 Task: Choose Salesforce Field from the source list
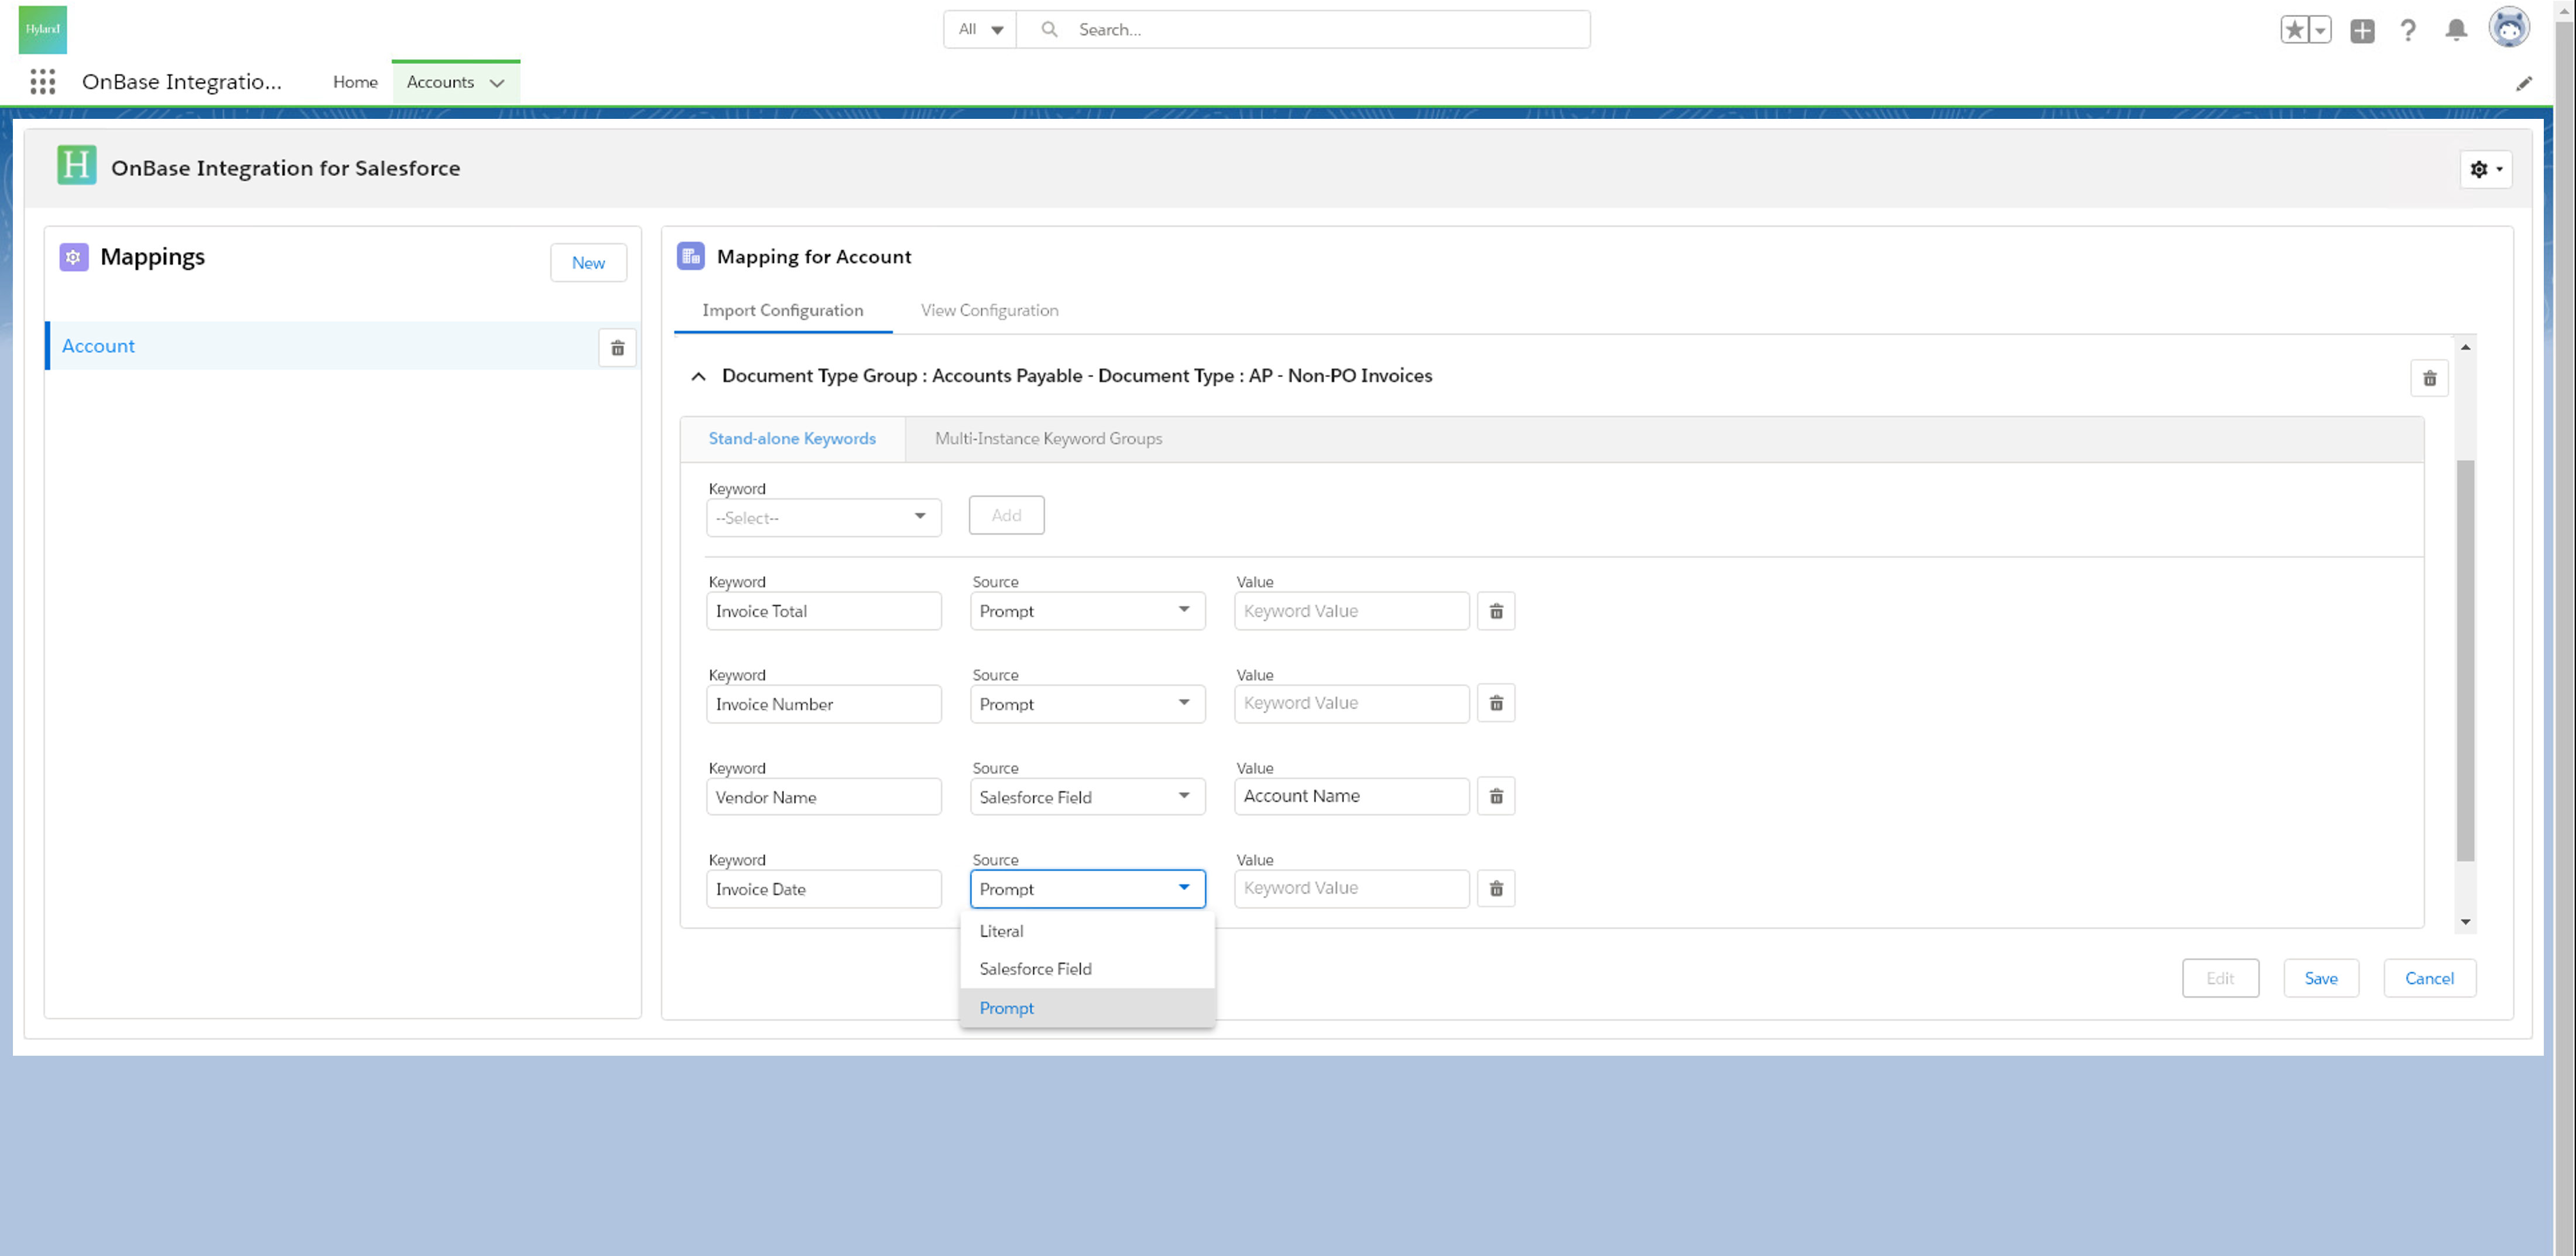(x=1087, y=969)
